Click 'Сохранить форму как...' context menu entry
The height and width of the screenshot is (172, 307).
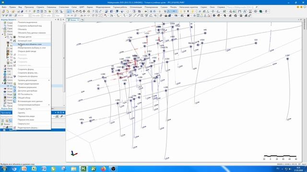32,73
